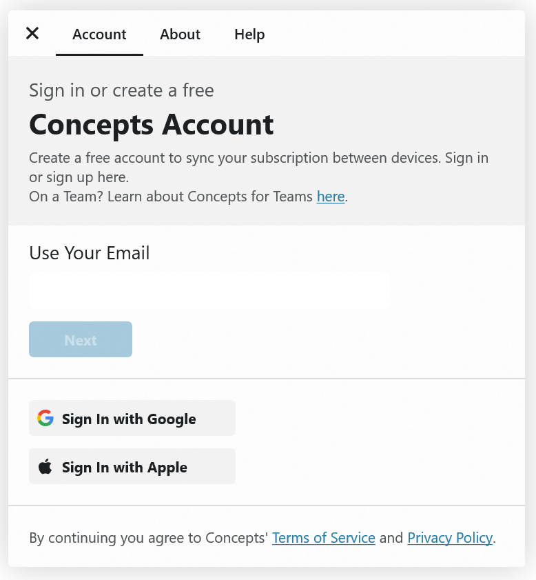This screenshot has width=536, height=580.
Task: Click the 'By continuing you agree' text
Action: coord(148,538)
